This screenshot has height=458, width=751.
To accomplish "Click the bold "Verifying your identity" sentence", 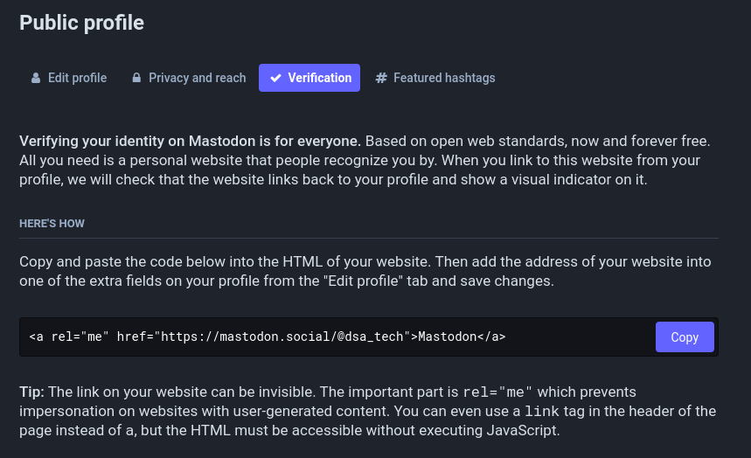I will (190, 141).
